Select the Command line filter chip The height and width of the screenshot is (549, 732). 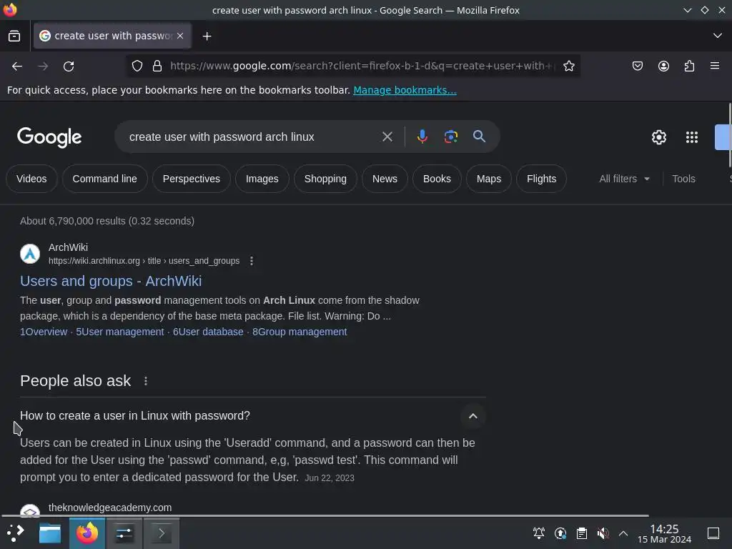pyautogui.click(x=104, y=179)
